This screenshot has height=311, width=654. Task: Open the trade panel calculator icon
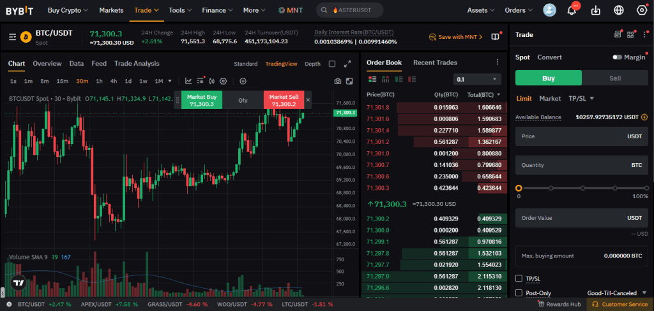pyautogui.click(x=618, y=34)
